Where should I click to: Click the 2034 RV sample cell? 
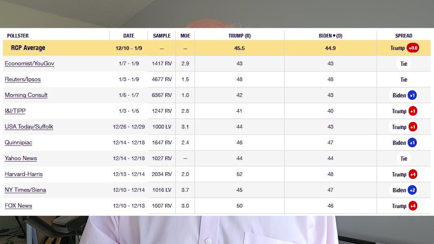click(162, 174)
